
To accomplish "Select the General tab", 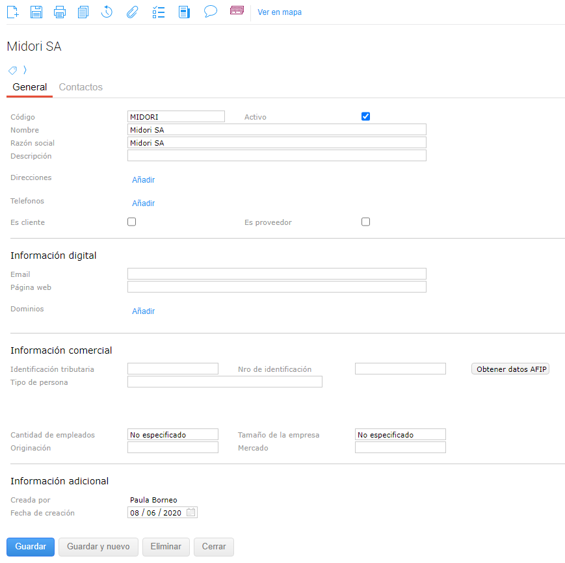I will [29, 87].
